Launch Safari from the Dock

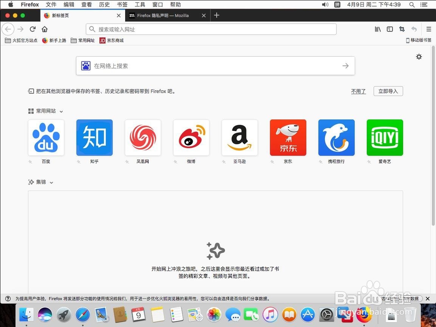(83, 314)
